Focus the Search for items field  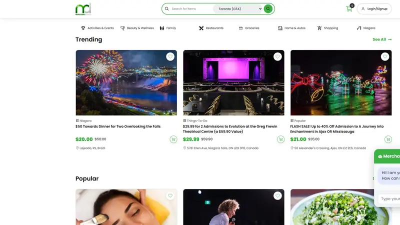(x=191, y=8)
